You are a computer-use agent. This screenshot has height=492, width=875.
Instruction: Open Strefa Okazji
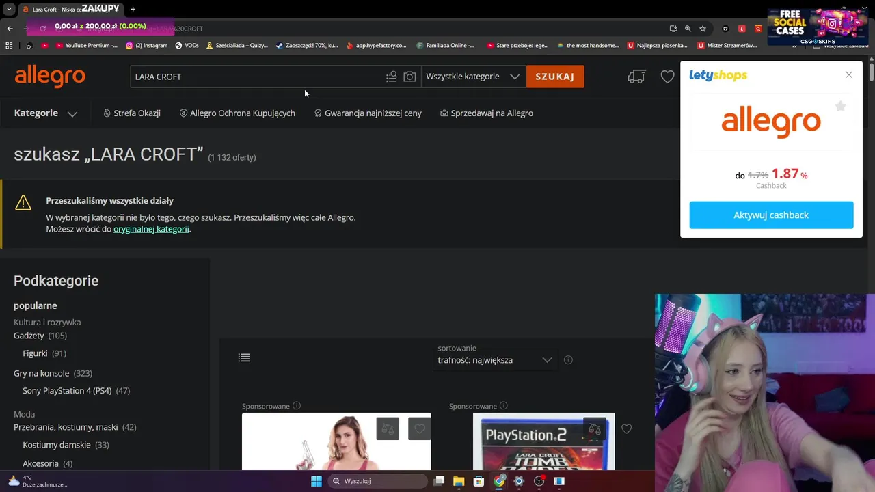click(132, 113)
